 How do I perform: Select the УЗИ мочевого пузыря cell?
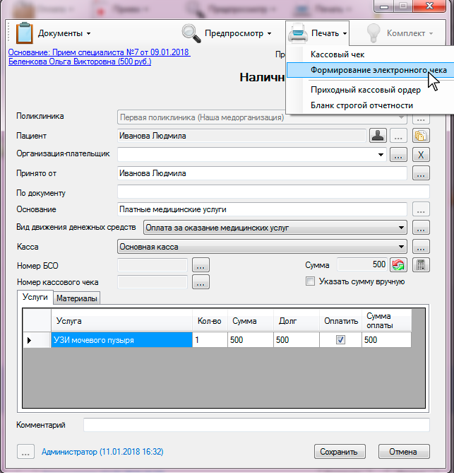[x=121, y=340]
